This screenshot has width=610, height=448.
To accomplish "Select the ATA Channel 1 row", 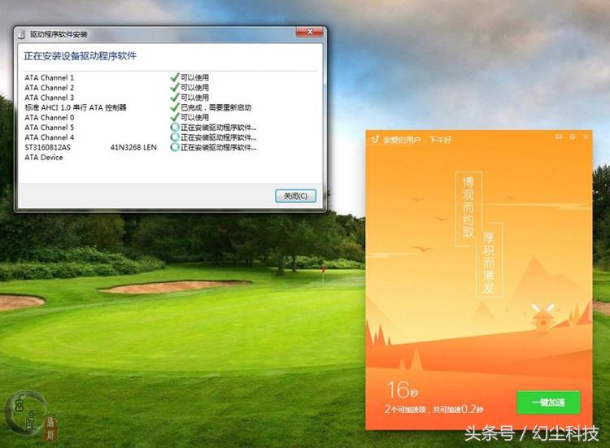I will coord(140,77).
